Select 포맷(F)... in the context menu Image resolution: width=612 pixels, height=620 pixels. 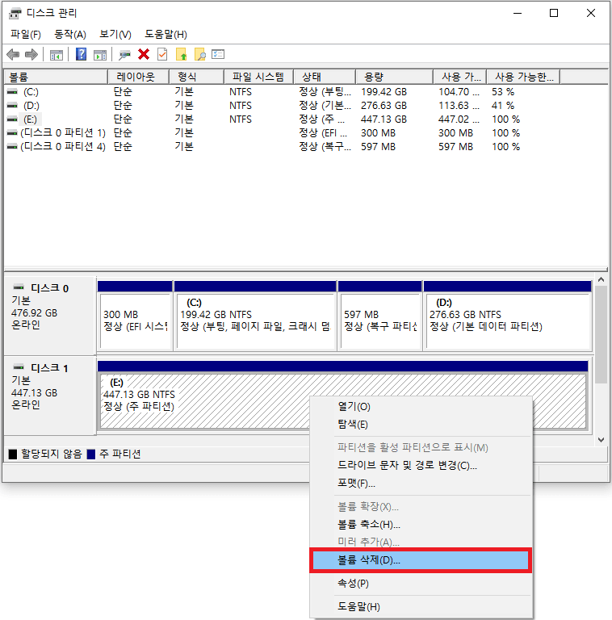pyautogui.click(x=421, y=484)
